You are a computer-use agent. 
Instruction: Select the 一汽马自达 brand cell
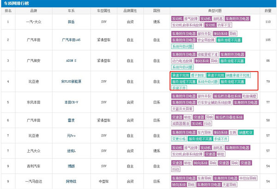pos(34,182)
